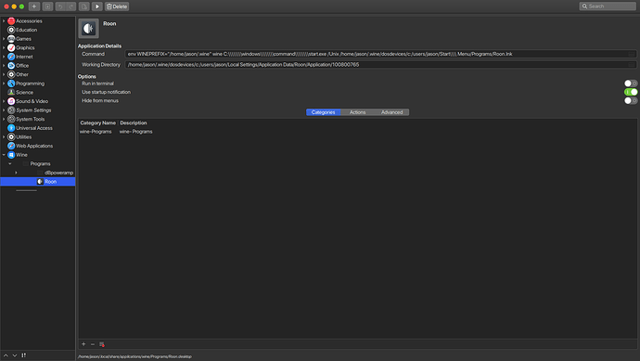Expand the dBpoweramp folder arrow
The width and height of the screenshot is (640, 361).
point(16,173)
